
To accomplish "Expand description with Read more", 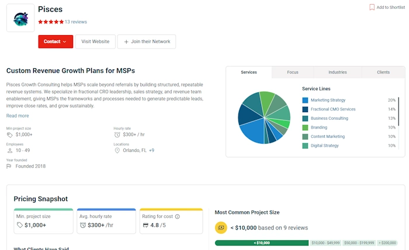I will (18, 116).
